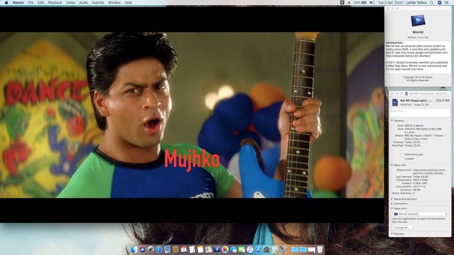Open Calendar from the Dock
The height and width of the screenshot is (255, 454).
[x=183, y=249]
